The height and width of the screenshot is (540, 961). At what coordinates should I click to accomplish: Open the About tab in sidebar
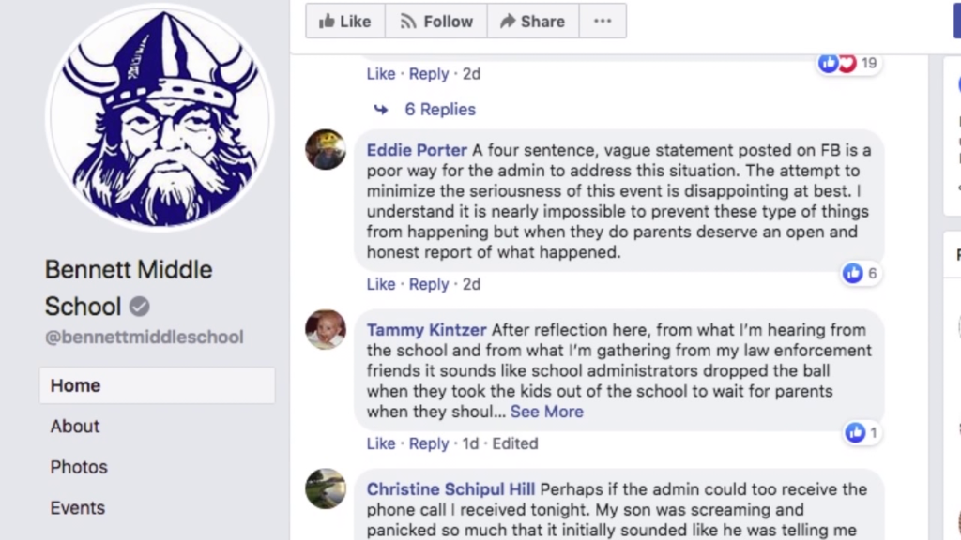[x=75, y=426]
